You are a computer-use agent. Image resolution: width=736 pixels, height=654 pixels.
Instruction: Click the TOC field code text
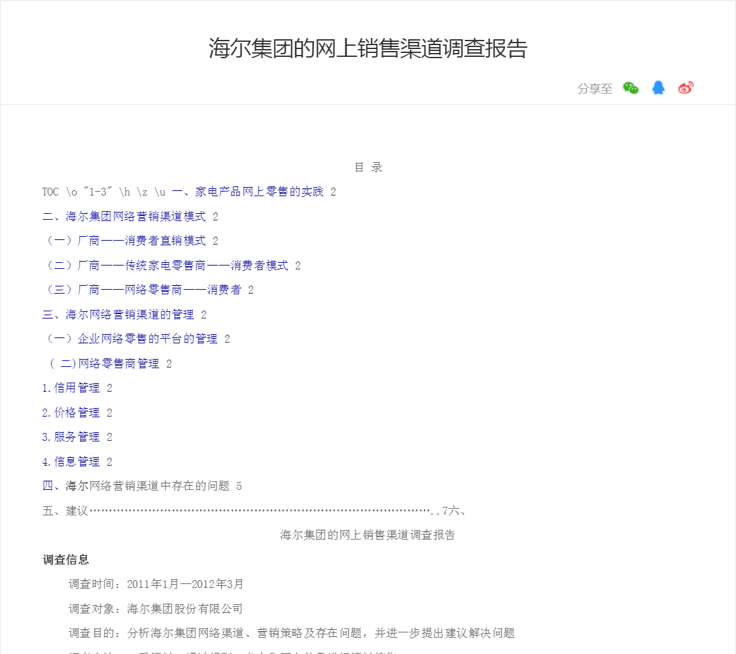[104, 192]
